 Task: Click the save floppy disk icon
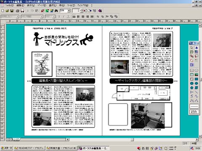12,11
